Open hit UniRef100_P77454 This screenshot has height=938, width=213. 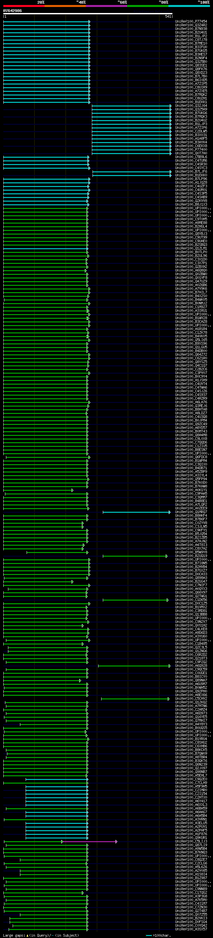pyautogui.click(x=191, y=22)
